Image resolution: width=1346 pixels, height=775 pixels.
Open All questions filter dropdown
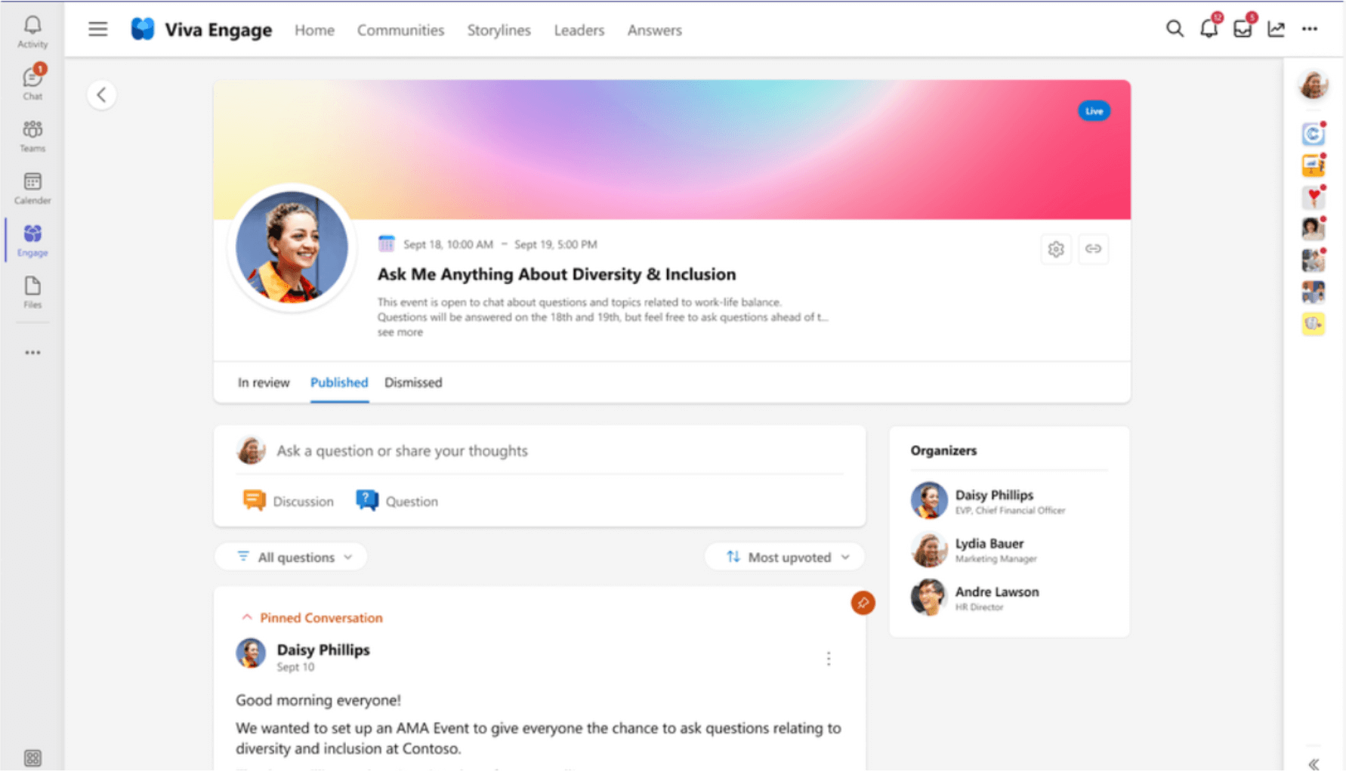pyautogui.click(x=292, y=557)
